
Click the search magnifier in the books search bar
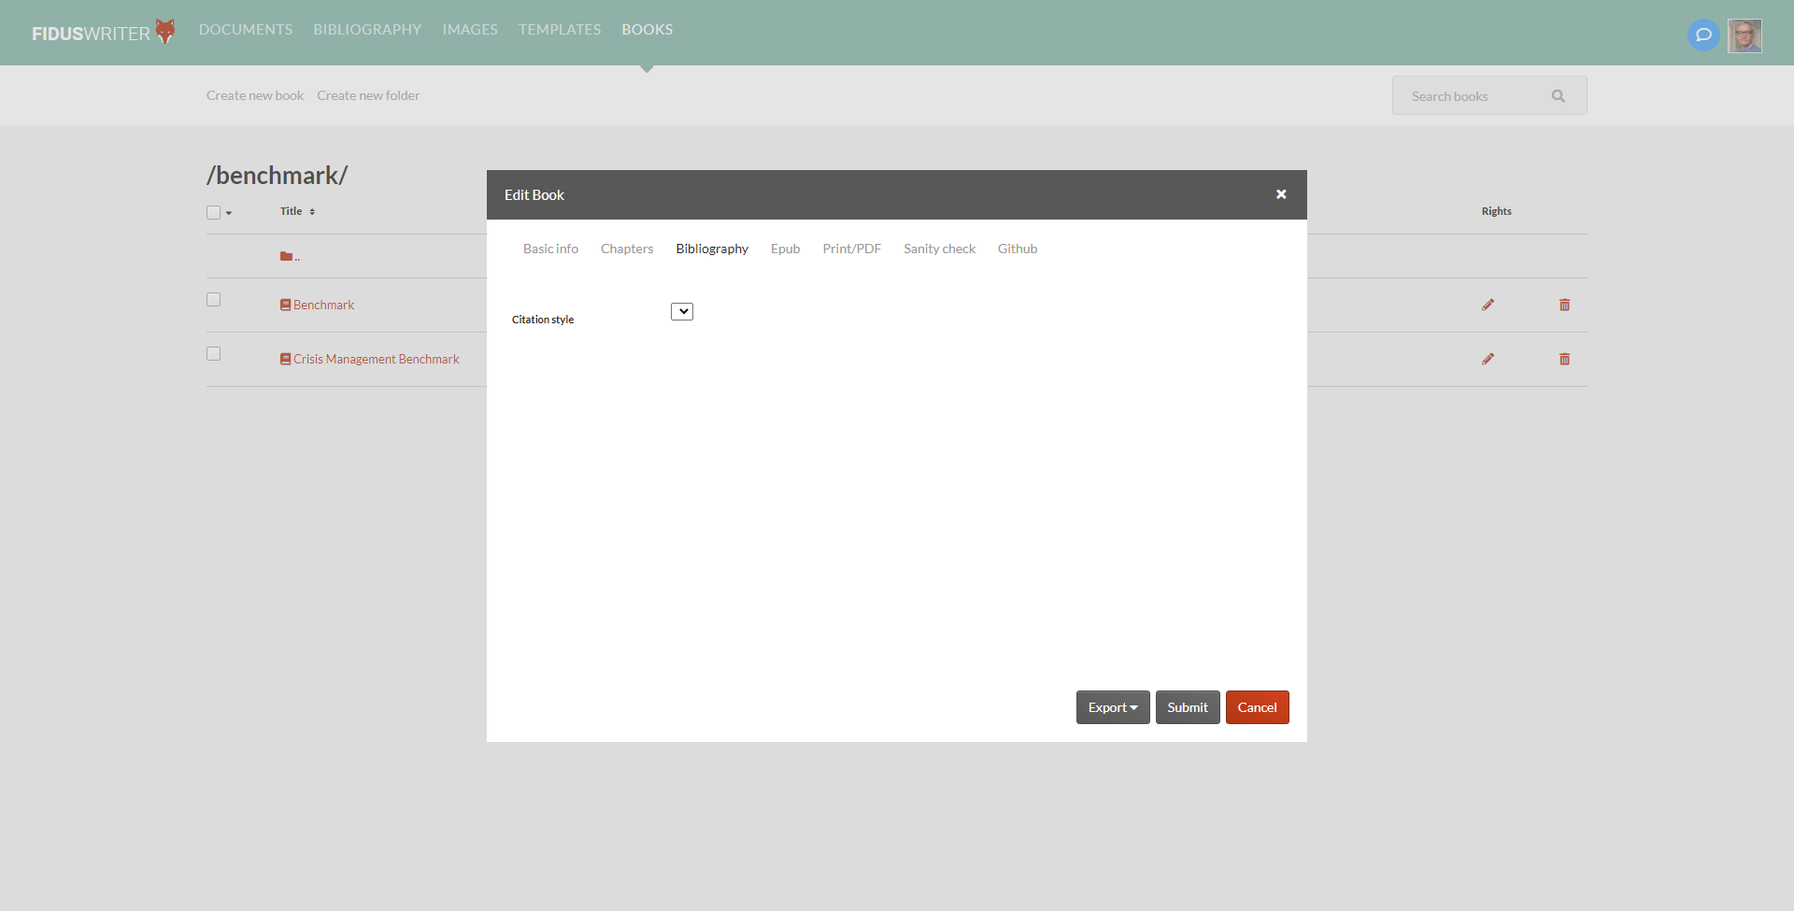(x=1558, y=95)
